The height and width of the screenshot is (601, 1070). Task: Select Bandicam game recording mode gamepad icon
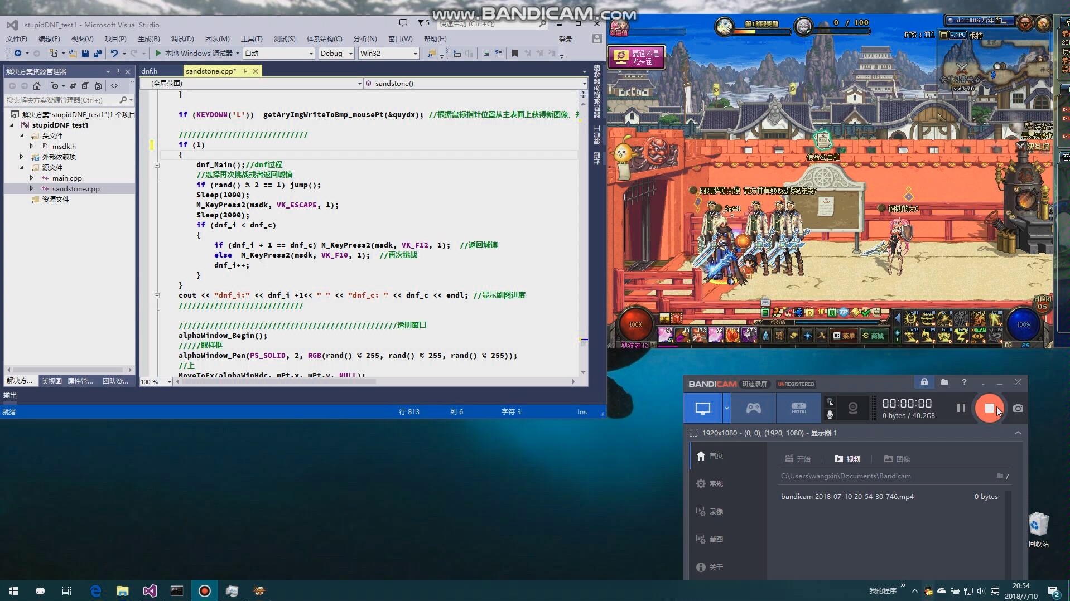[x=753, y=408]
